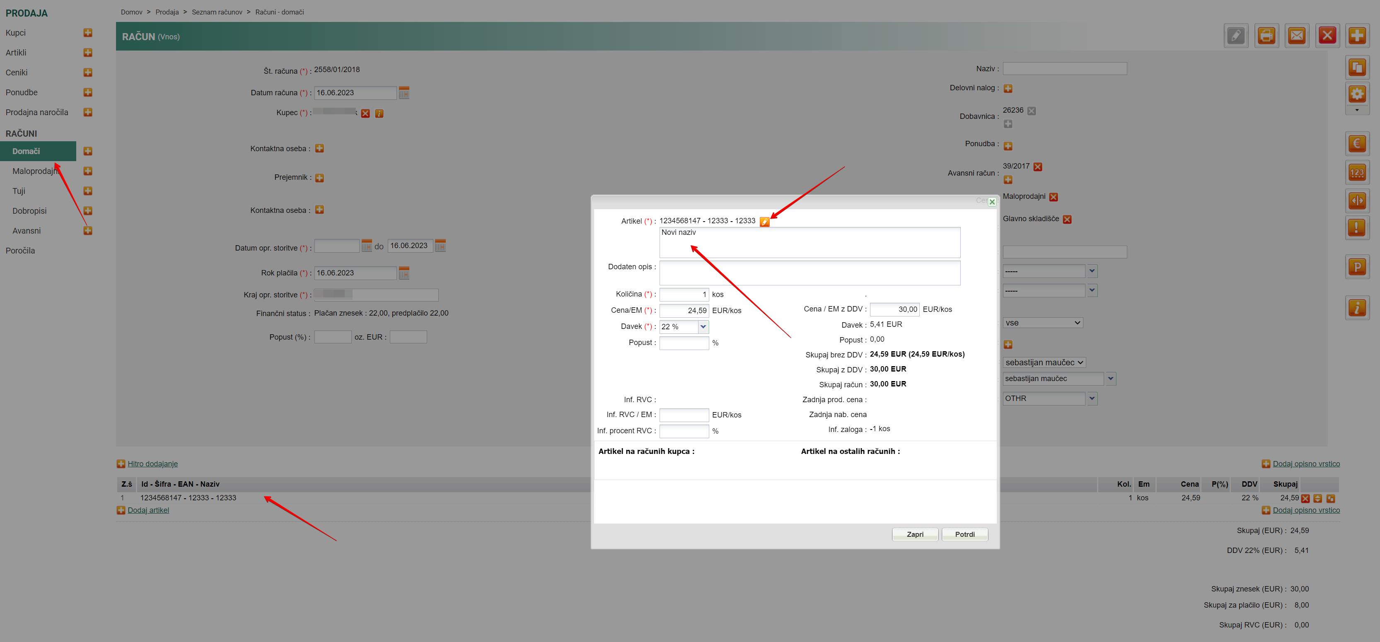
Task: Expand arrow under the gear settings icon
Action: [x=1356, y=110]
